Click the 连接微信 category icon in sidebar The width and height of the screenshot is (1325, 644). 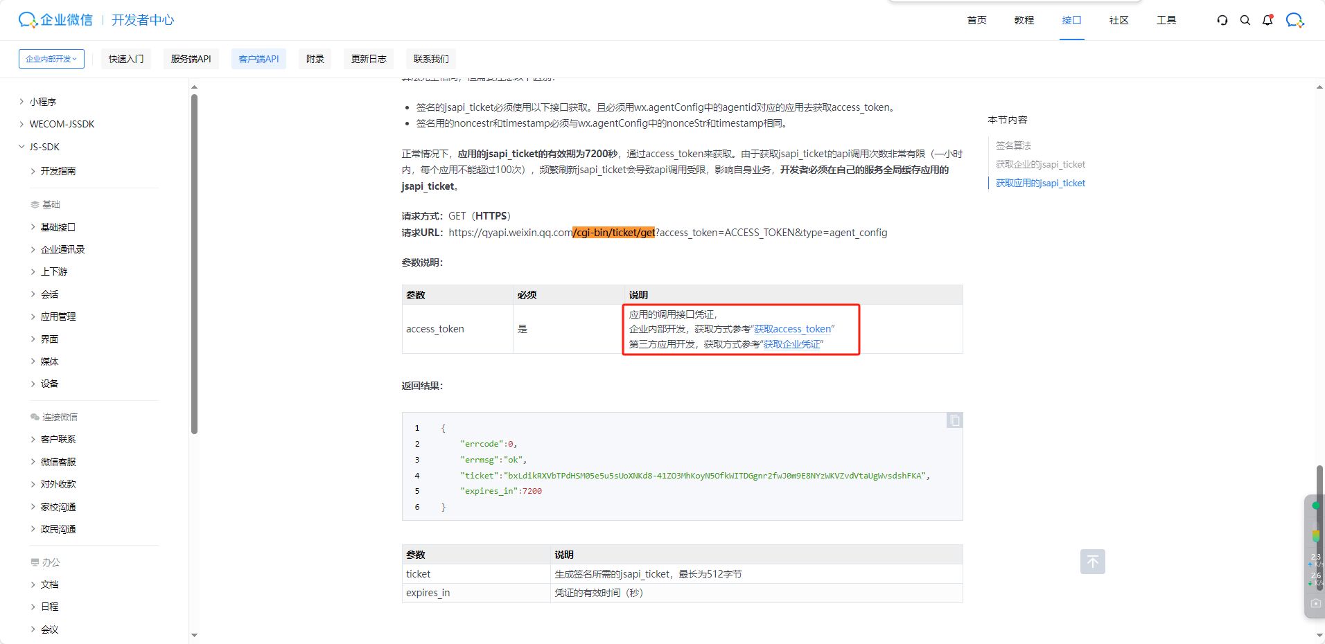[x=35, y=416]
